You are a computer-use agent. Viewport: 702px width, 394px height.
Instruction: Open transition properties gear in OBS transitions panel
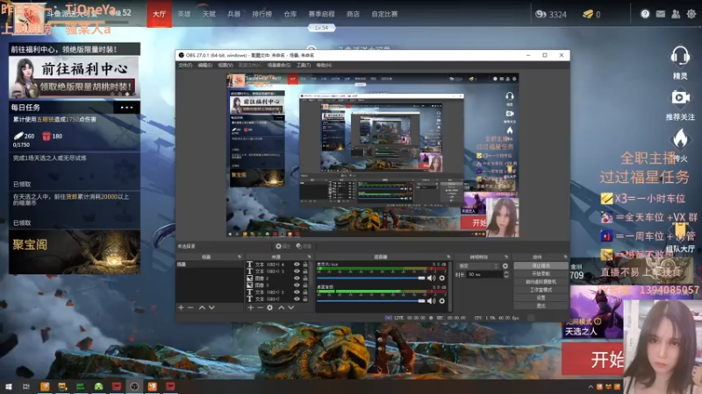coord(505,266)
